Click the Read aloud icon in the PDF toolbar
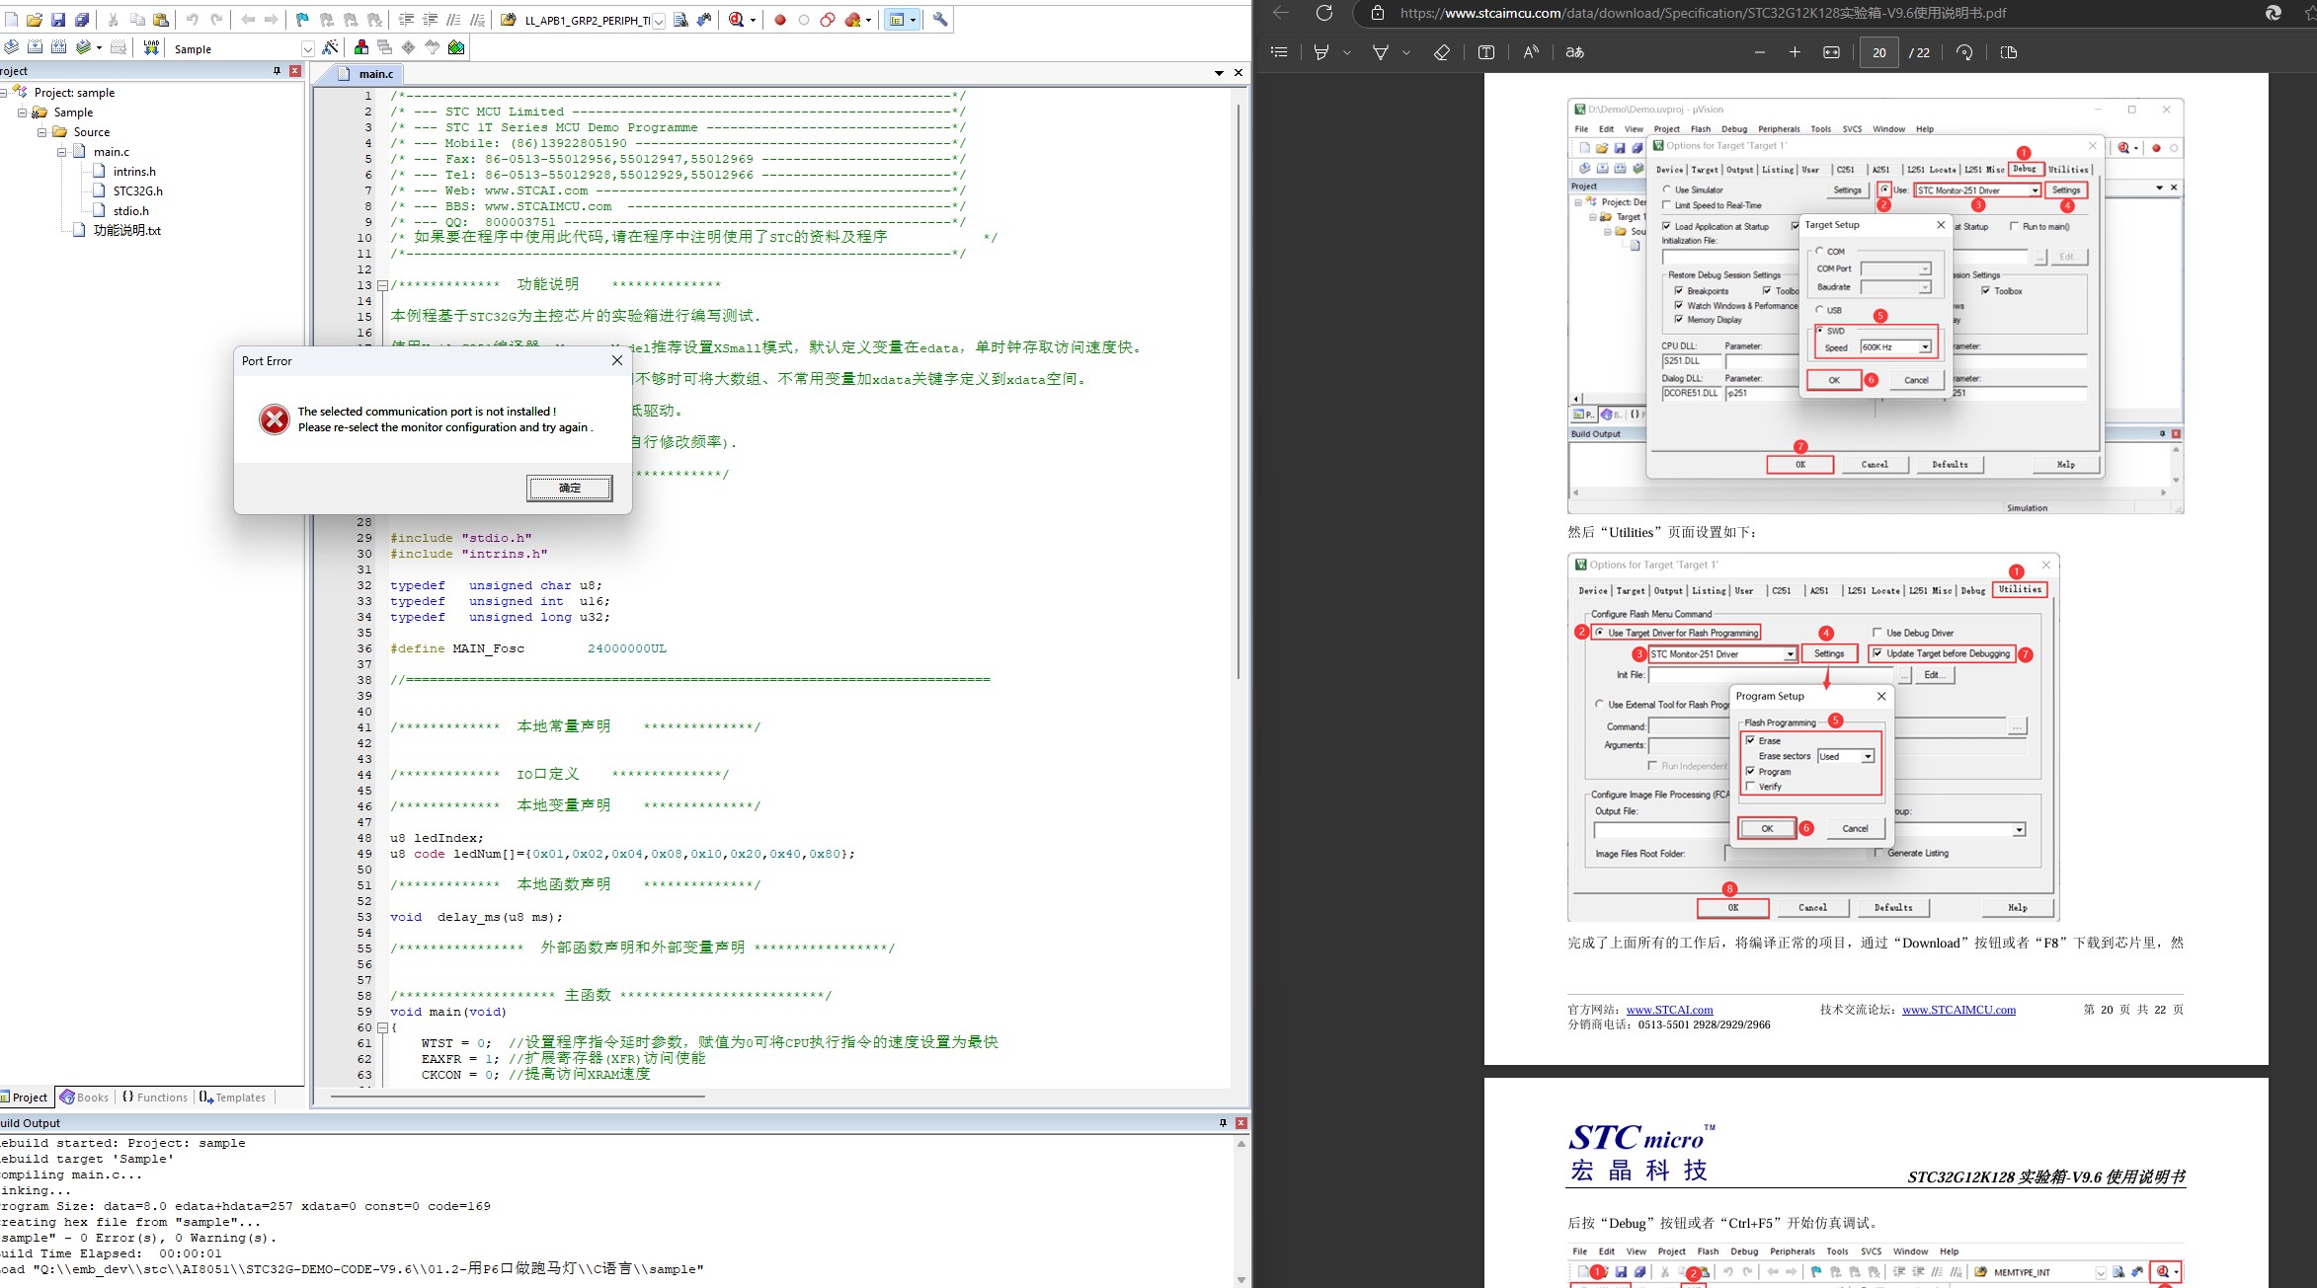 pyautogui.click(x=1531, y=52)
